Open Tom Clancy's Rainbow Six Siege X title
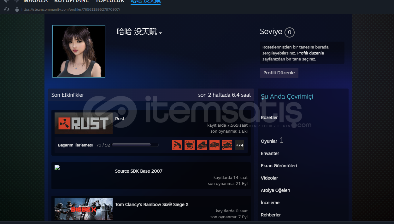Screen dimensions: 394x224 pos(152,204)
